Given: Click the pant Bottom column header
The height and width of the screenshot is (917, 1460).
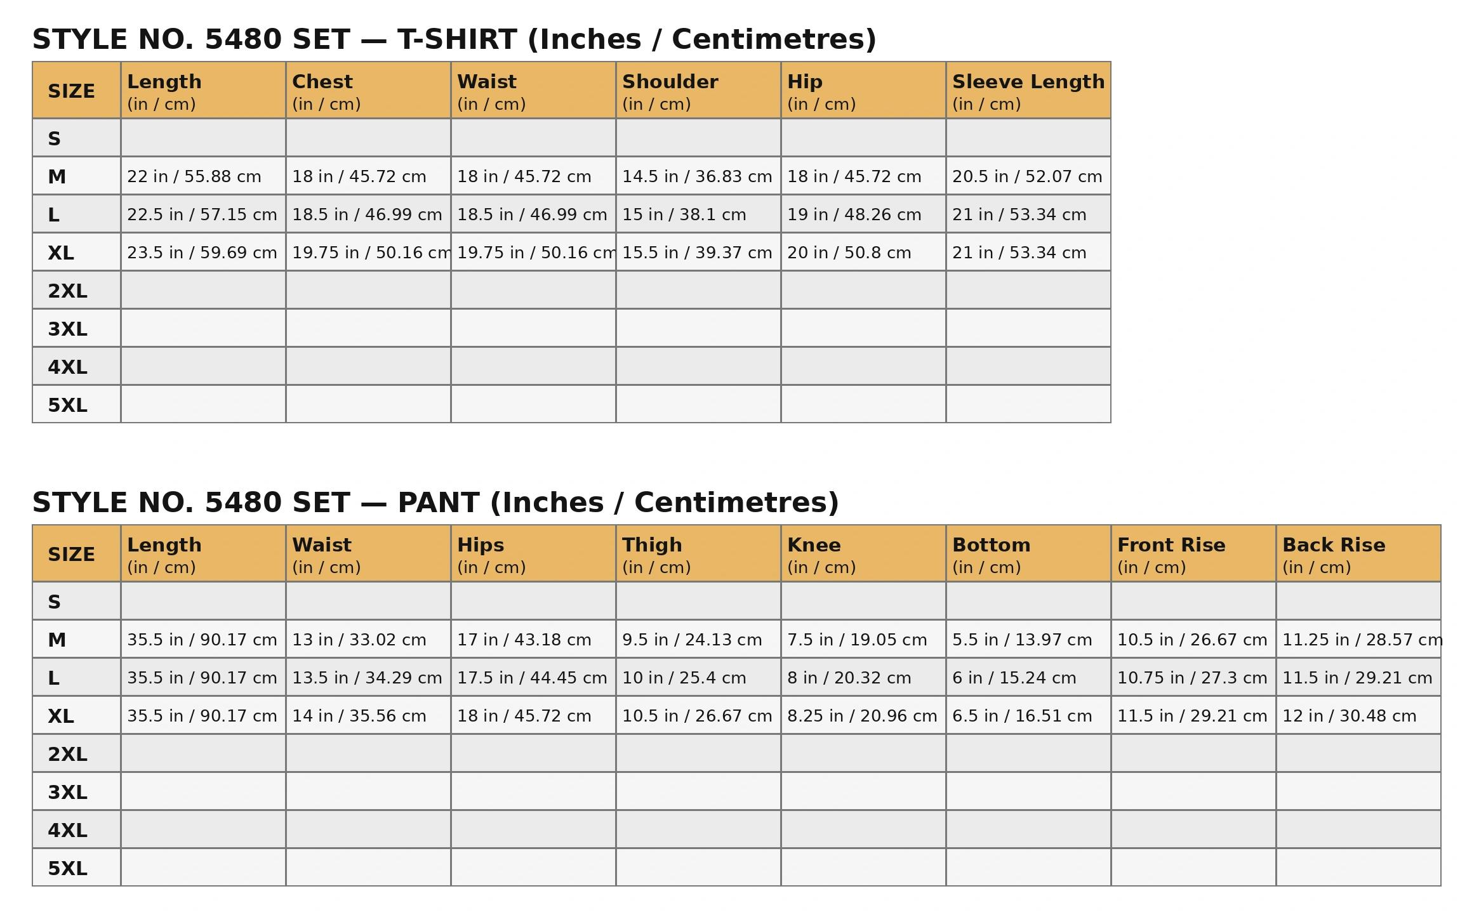Looking at the screenshot, I should pos(1028,554).
